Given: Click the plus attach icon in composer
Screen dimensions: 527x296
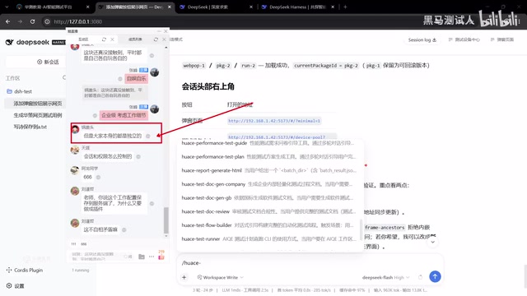Looking at the screenshot, I should click(x=184, y=278).
